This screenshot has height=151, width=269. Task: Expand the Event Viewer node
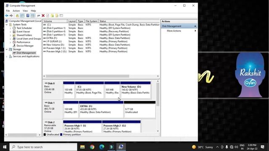point(11,32)
